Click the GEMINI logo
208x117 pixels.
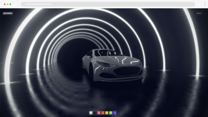pyautogui.click(x=8, y=13)
